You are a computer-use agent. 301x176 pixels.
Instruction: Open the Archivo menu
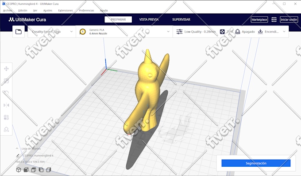[8, 11]
